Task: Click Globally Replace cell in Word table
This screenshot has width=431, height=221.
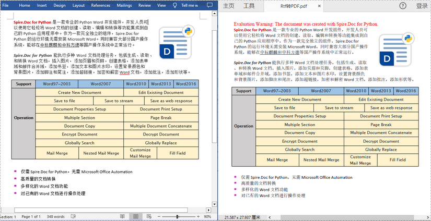Action: tap(161, 143)
